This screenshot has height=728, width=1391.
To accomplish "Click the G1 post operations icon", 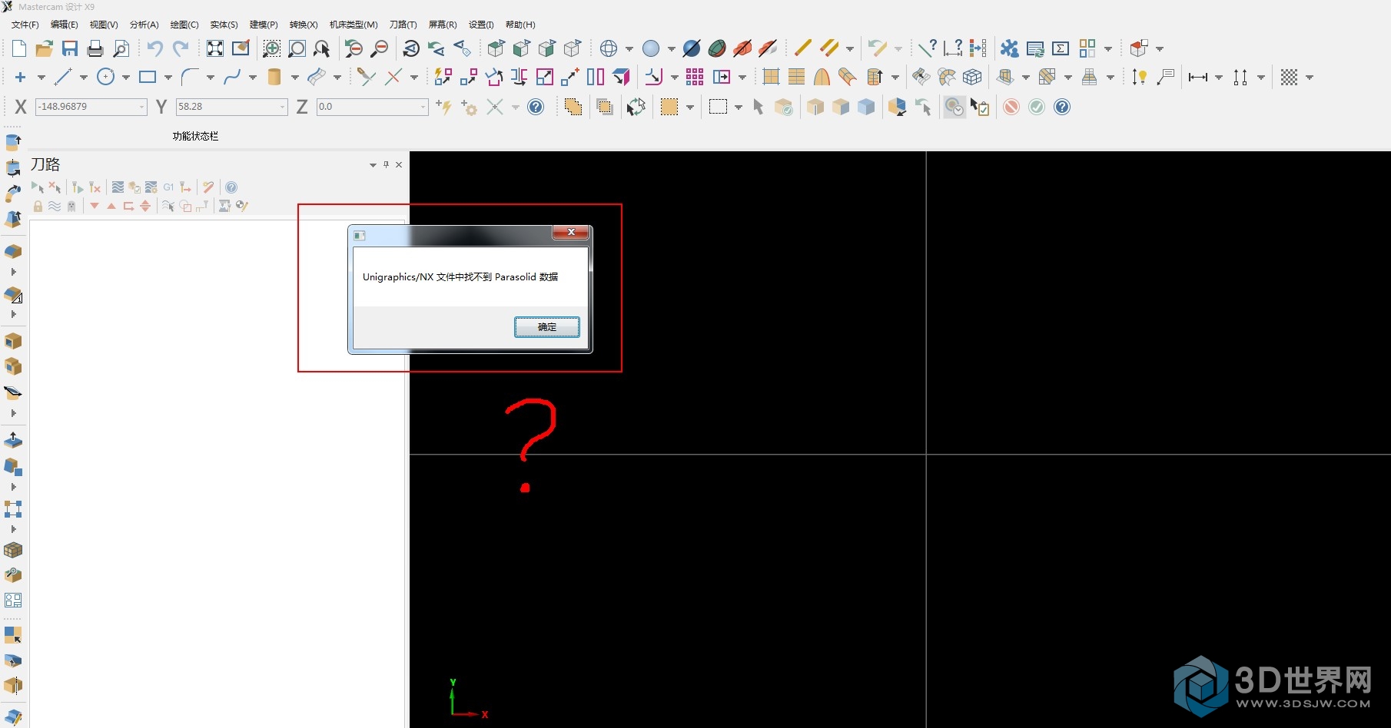I will [168, 187].
